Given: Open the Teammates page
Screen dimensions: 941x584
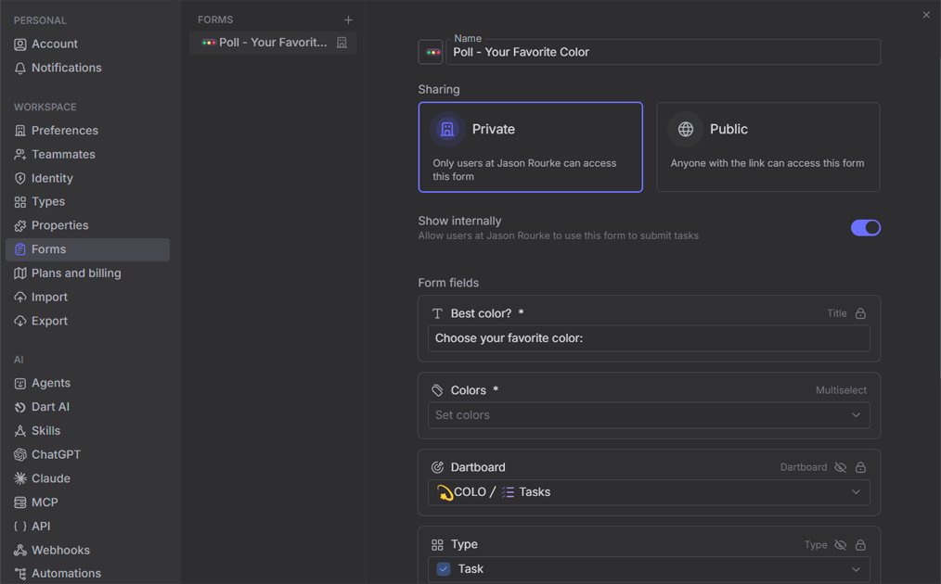Looking at the screenshot, I should [87, 154].
